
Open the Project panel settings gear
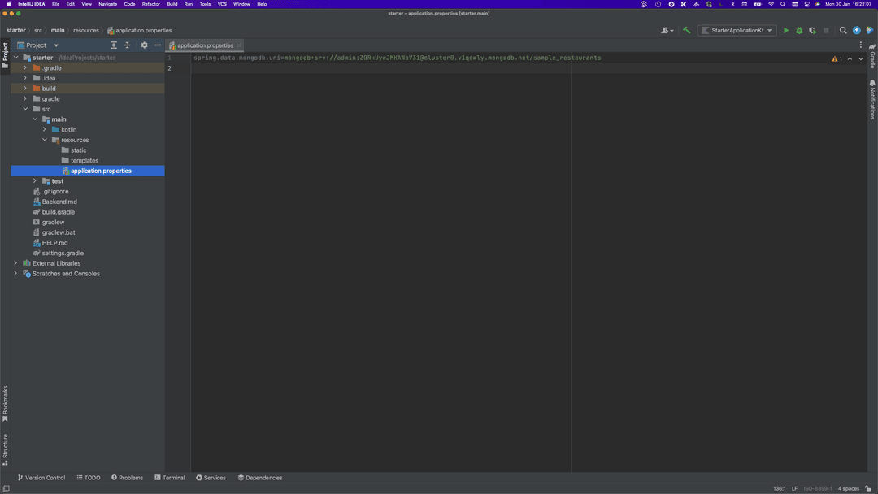(x=144, y=45)
